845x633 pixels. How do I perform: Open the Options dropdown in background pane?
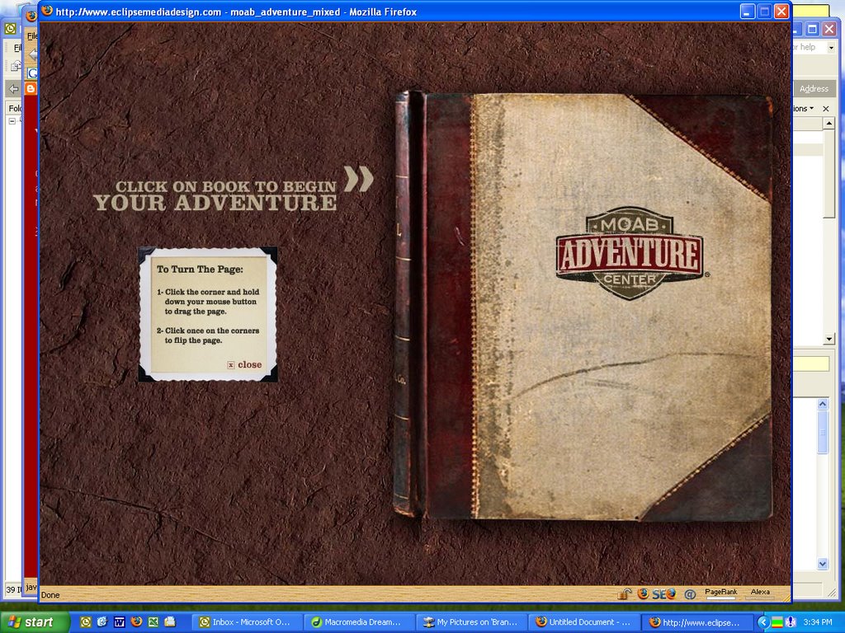(x=803, y=109)
